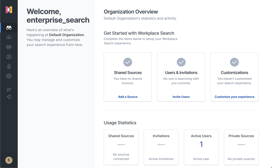
Task: Click the Customizations checkmark circle
Action: [234, 62]
